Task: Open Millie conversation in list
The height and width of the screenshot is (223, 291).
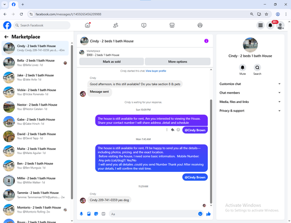Action: (35, 180)
